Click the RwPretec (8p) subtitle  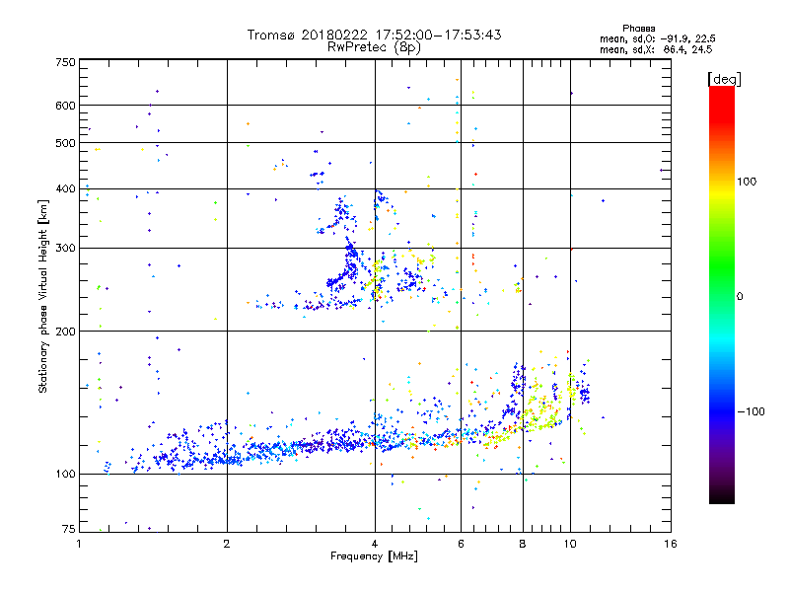click(x=374, y=47)
